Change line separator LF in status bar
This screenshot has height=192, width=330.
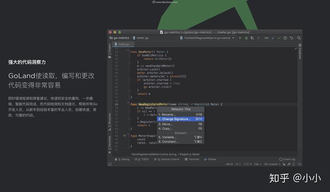pos(238,164)
